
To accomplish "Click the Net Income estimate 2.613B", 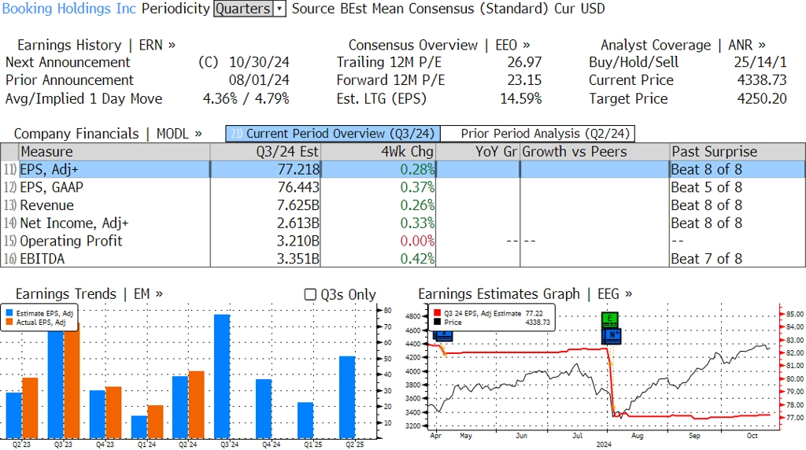I will [298, 223].
